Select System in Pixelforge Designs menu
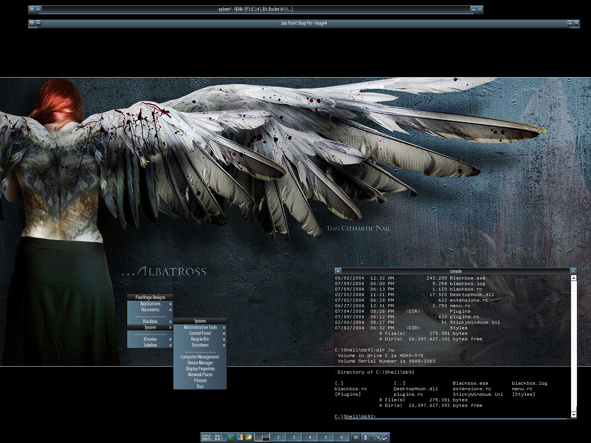The image size is (591, 443). [150, 327]
